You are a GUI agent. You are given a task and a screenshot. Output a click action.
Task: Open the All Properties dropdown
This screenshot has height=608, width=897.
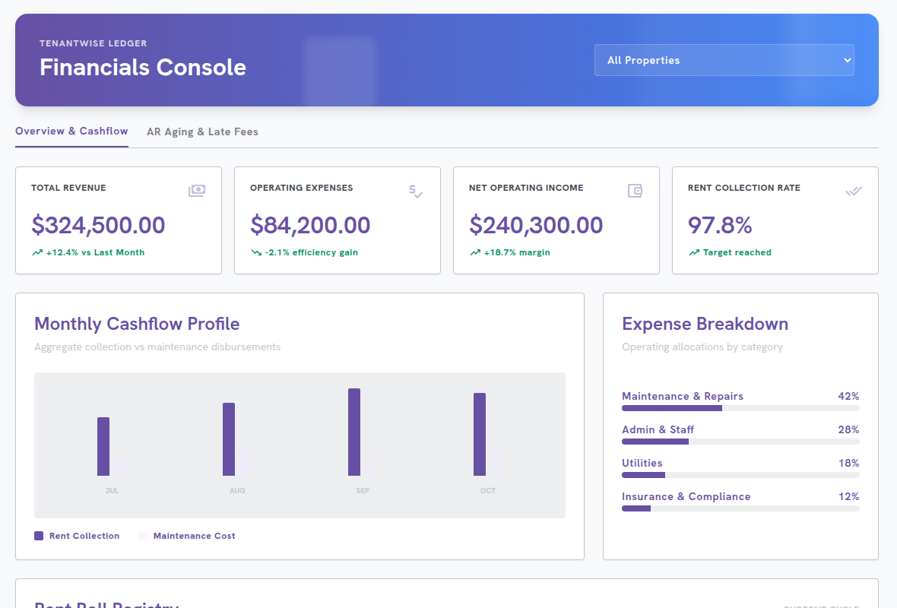tap(724, 60)
